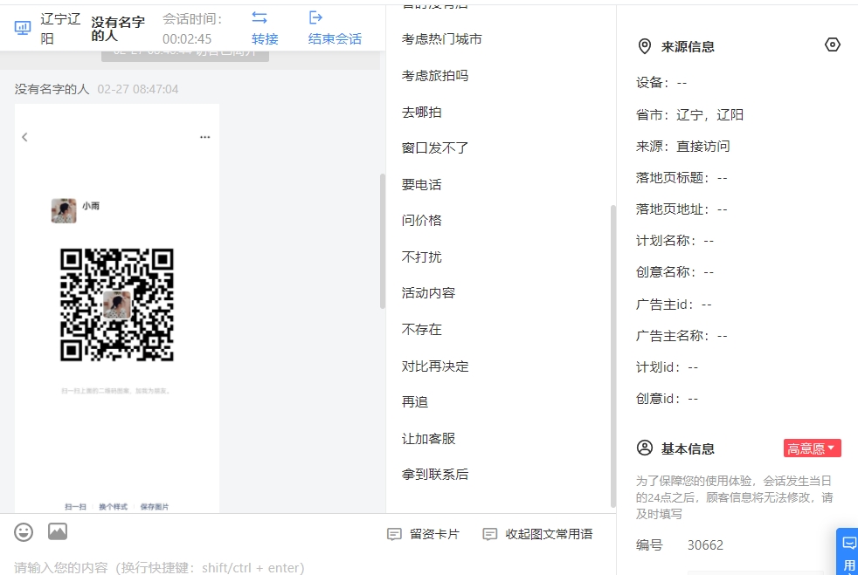858x575 pixels.
Task: Select quick phrase 拿到联系后
Action: [435, 475]
